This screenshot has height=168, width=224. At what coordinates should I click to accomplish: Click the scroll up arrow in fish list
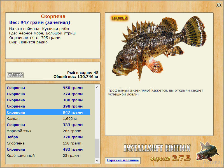97,87
